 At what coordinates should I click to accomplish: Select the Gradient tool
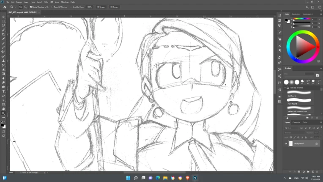pos(3,74)
